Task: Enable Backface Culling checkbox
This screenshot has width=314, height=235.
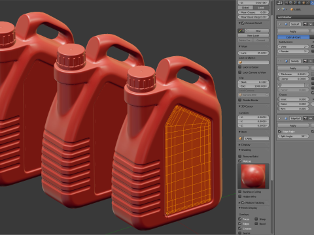Action: (240, 192)
